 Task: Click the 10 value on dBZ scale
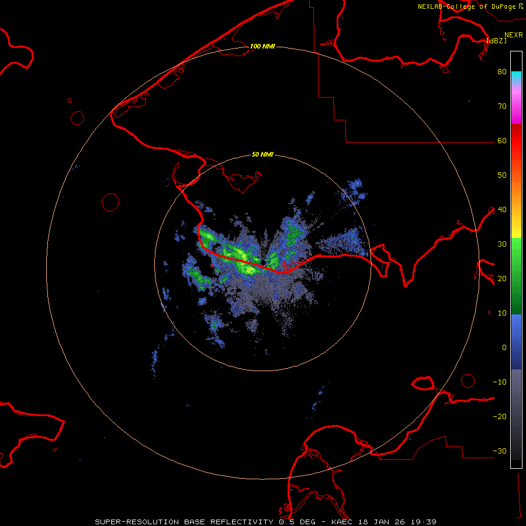click(502, 313)
